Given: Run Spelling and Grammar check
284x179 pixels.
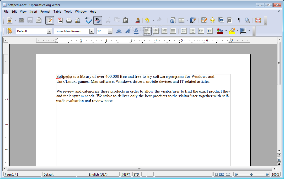Looking at the screenshot, I should (x=88, y=20).
